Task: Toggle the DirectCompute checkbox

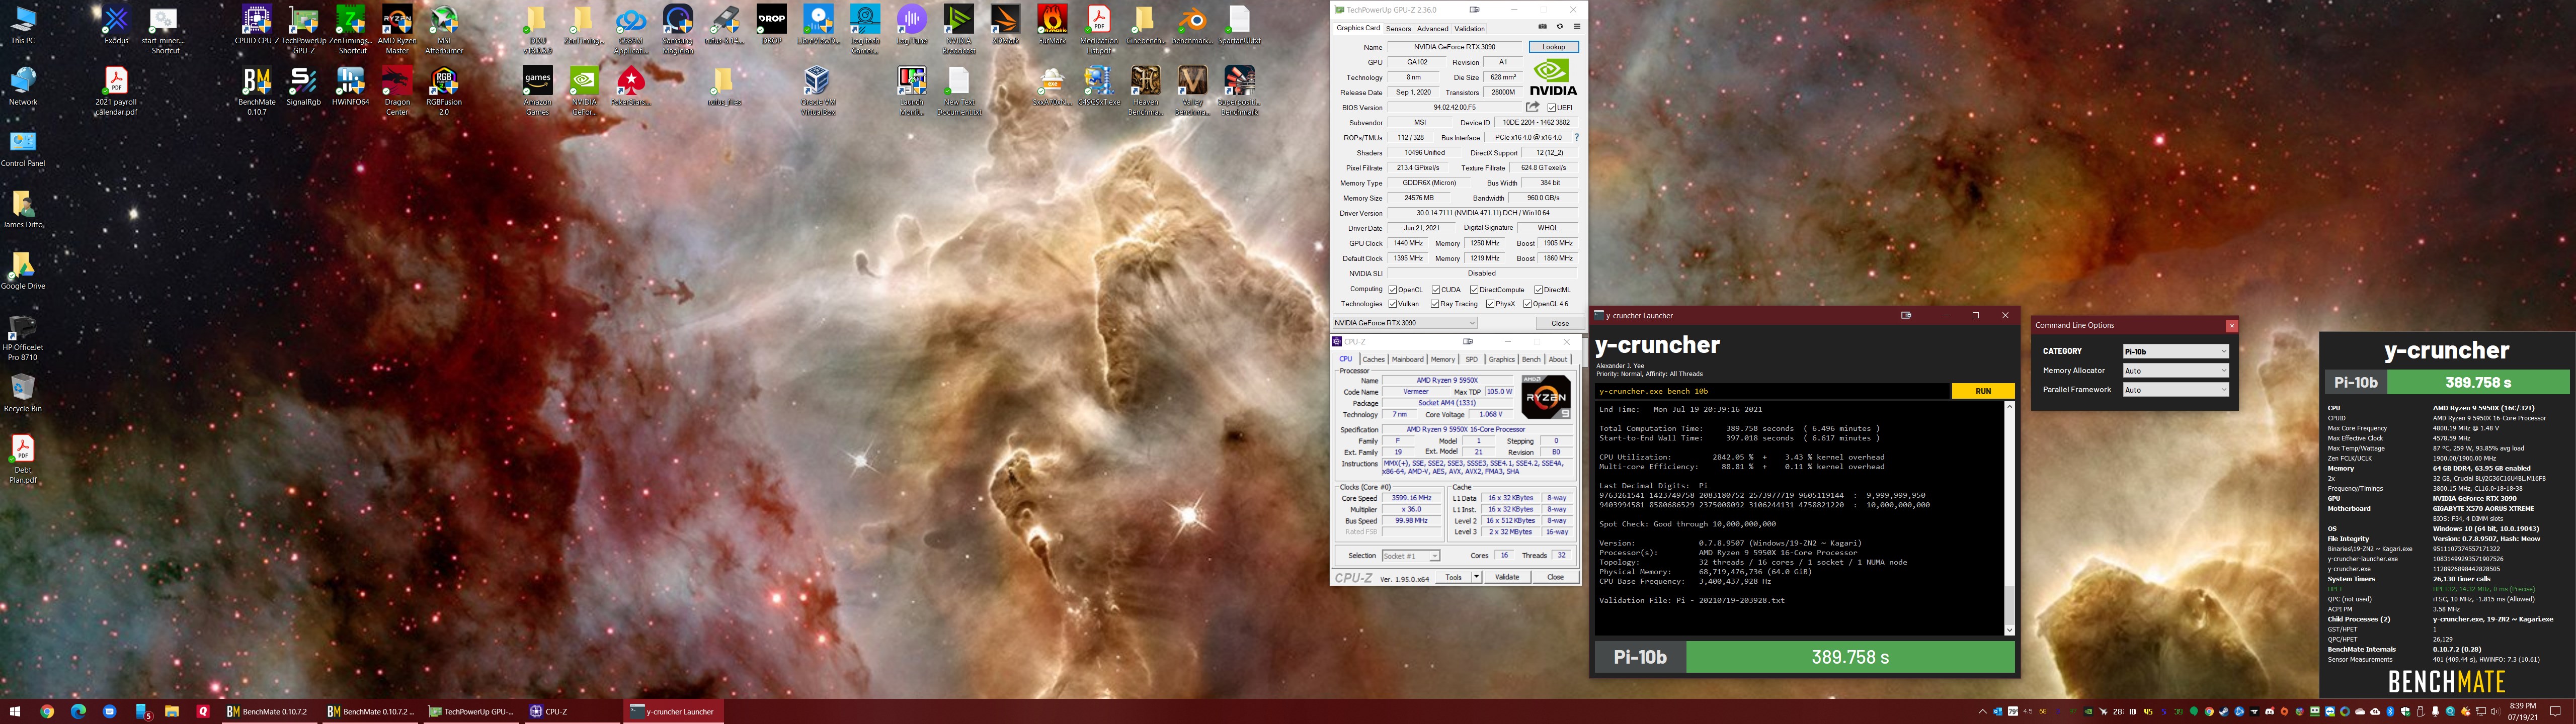Action: click(x=1474, y=290)
